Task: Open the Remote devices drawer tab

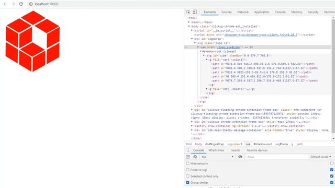Action: coord(257,150)
